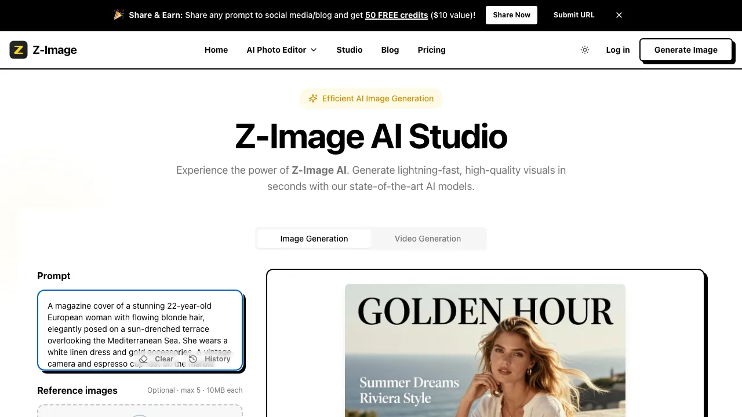Open prompt History via the clock icon

pos(192,359)
